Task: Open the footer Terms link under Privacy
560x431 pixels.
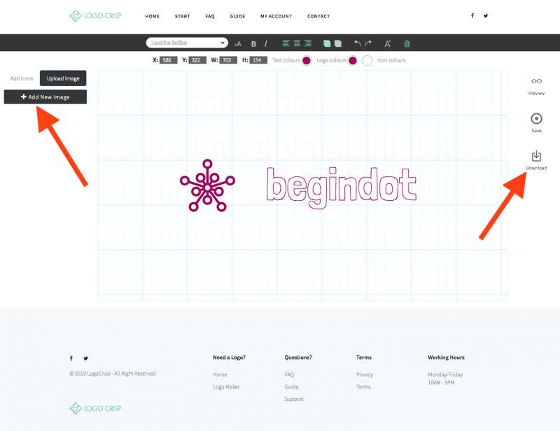Action: (x=363, y=387)
